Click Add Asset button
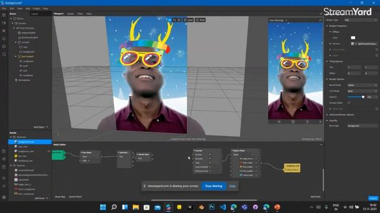Image resolution: width=380 pixels, height=213 pixels. (x=41, y=198)
